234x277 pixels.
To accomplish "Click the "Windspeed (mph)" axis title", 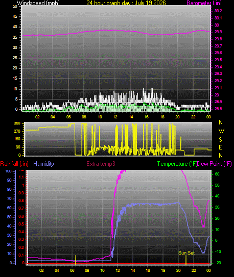I will pyautogui.click(x=38, y=3).
